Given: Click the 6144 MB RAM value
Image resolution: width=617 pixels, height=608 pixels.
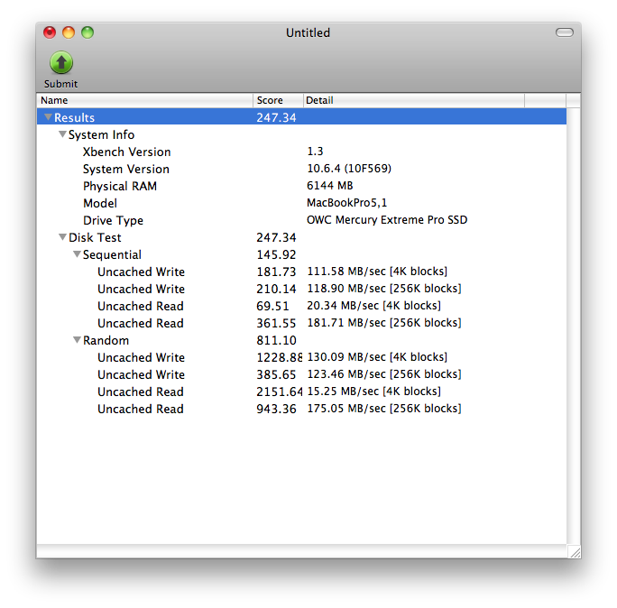Looking at the screenshot, I should pos(330,185).
